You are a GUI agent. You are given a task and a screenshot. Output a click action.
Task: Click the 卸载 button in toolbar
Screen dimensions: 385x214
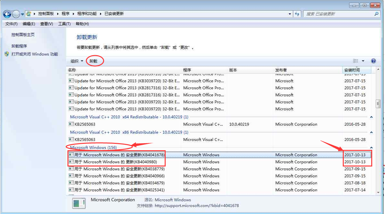(x=93, y=61)
